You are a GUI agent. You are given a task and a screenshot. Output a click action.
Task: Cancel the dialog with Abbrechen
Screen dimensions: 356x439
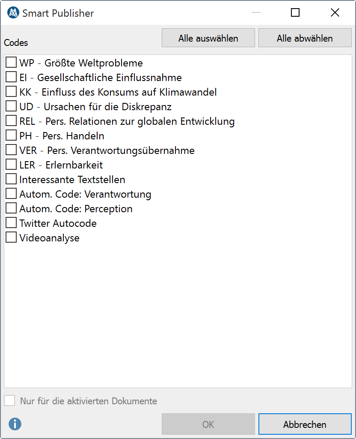[305, 424]
